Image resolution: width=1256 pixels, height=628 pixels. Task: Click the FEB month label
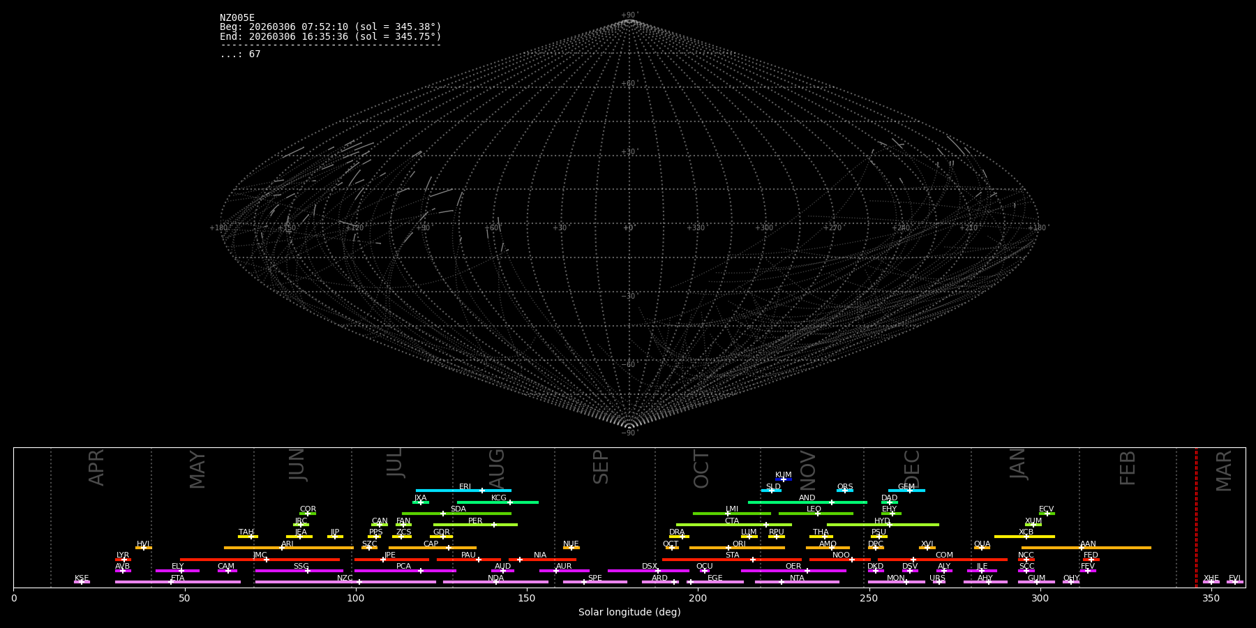coord(1128,468)
